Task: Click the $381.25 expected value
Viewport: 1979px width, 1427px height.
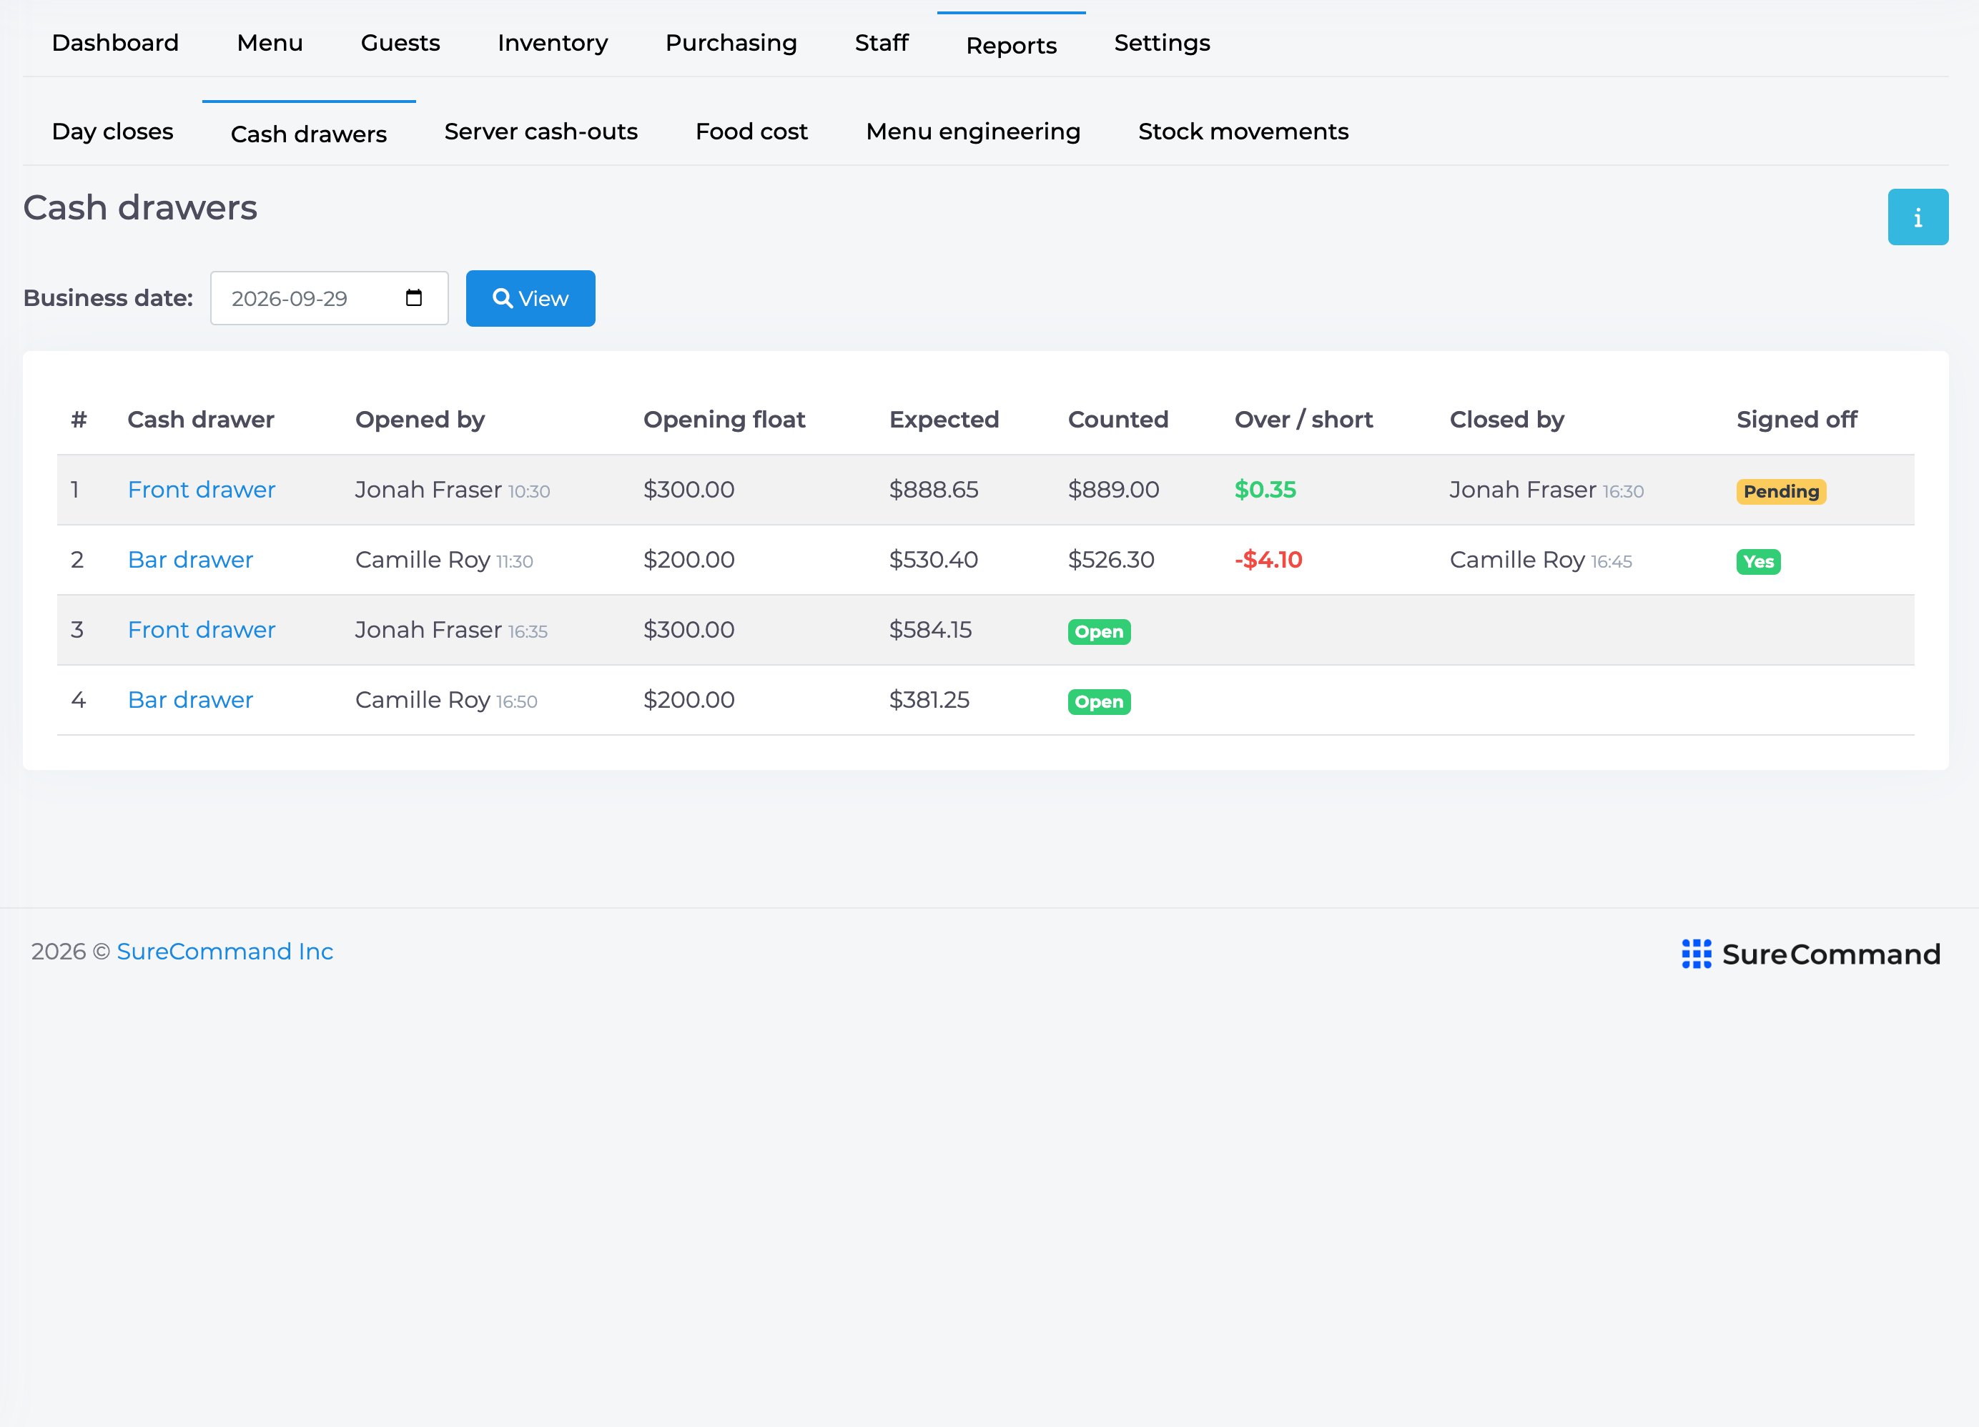Action: click(x=929, y=699)
